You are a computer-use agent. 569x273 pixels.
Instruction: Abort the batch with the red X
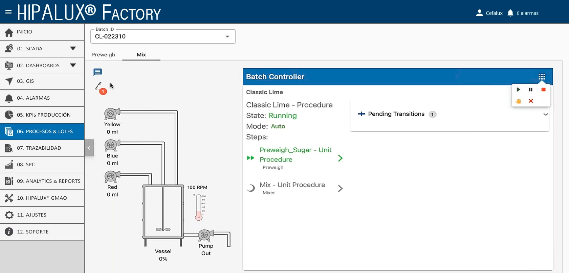(x=531, y=101)
